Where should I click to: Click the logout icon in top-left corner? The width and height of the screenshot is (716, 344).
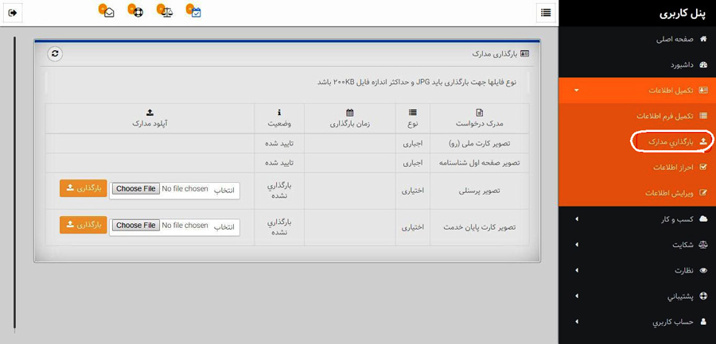[x=13, y=13]
